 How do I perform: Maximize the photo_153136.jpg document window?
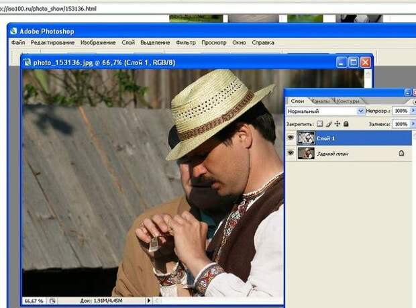pos(354,62)
